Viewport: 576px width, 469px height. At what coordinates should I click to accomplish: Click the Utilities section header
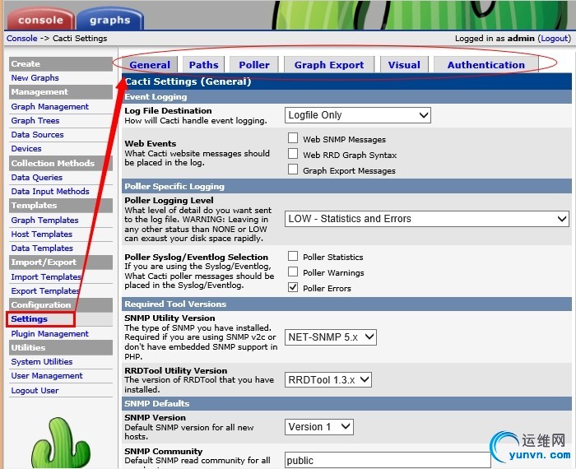click(x=61, y=348)
